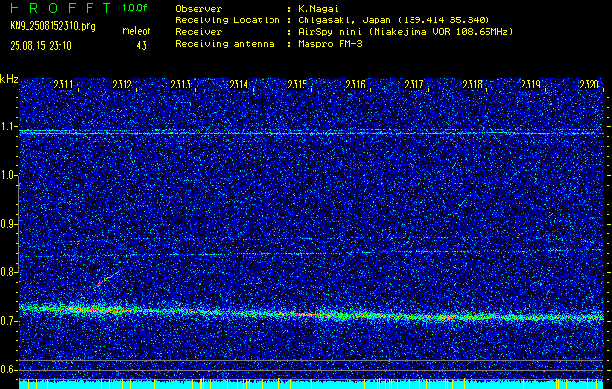
Task: Click the AirSpy mini receiver value
Action: pos(404,31)
